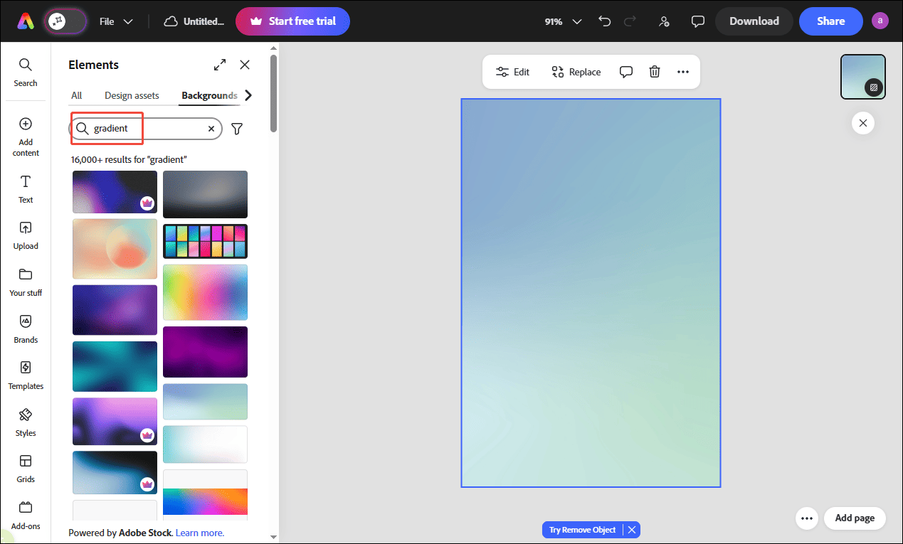The image size is (903, 544).
Task: Switch to the Backgrounds tab
Action: 209,95
